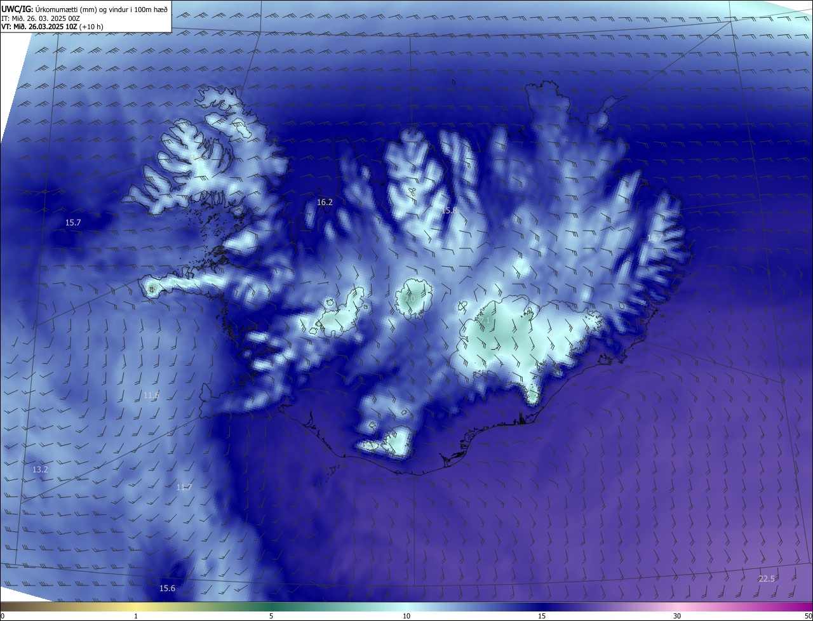Click the 11.6 value label southwest of Iceland

tap(151, 395)
